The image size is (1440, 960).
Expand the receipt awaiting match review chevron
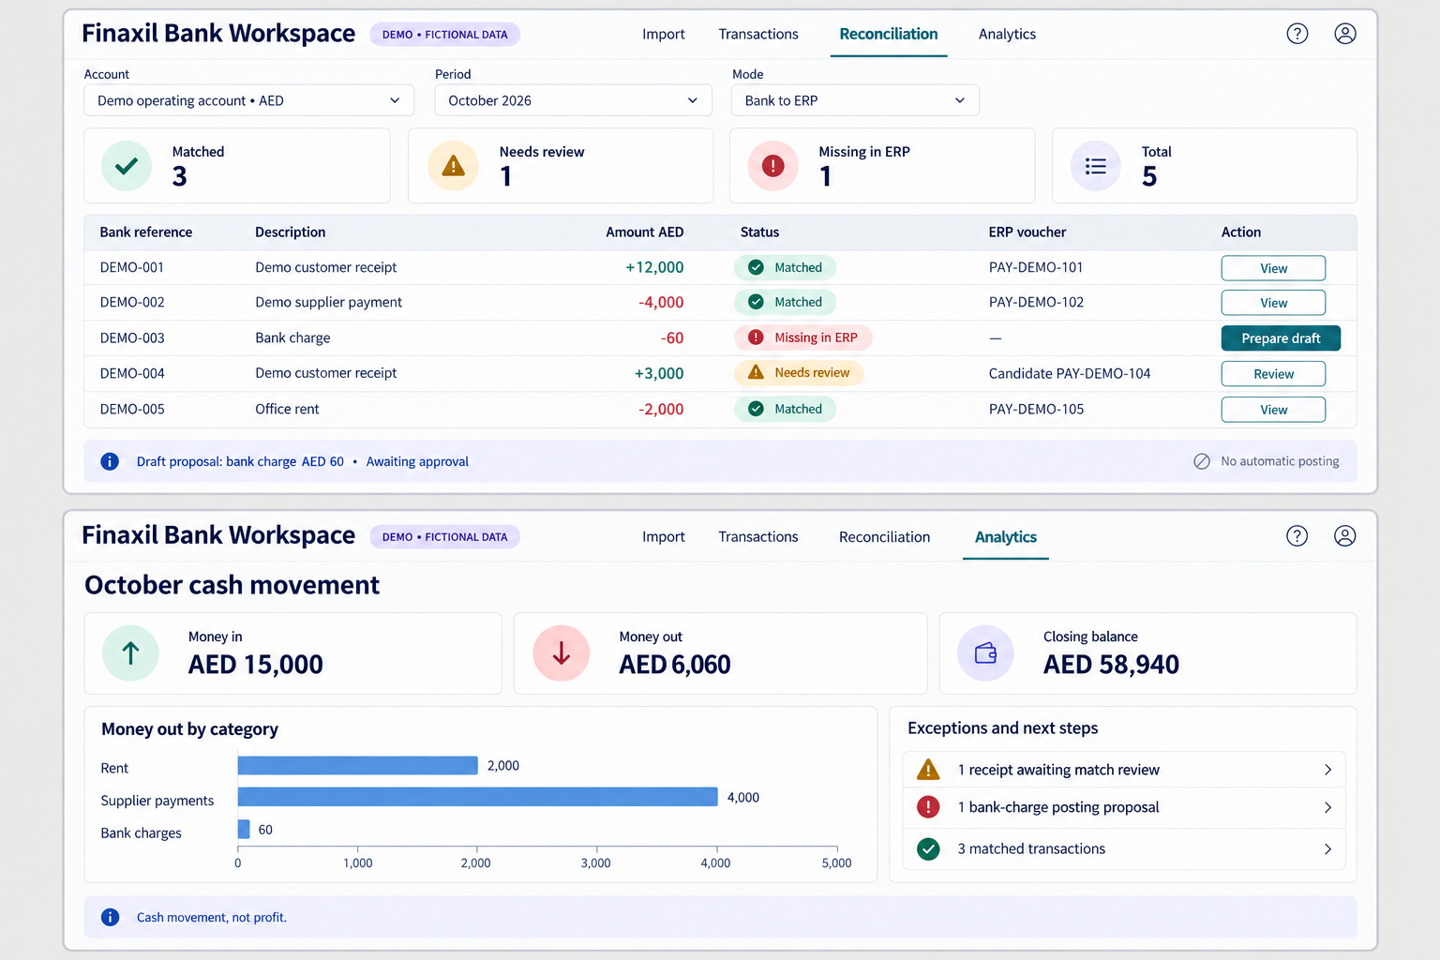pyautogui.click(x=1327, y=770)
